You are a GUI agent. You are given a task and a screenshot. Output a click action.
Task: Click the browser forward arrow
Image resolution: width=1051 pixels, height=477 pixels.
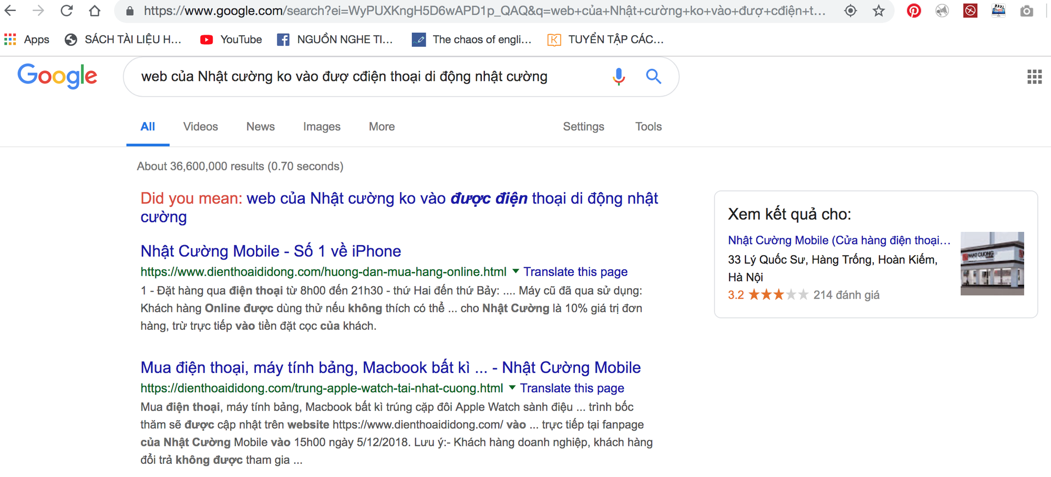pos(38,10)
